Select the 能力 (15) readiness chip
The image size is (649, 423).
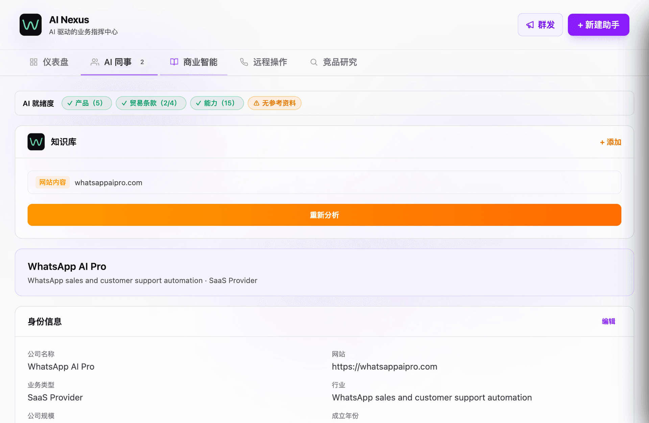(x=217, y=103)
